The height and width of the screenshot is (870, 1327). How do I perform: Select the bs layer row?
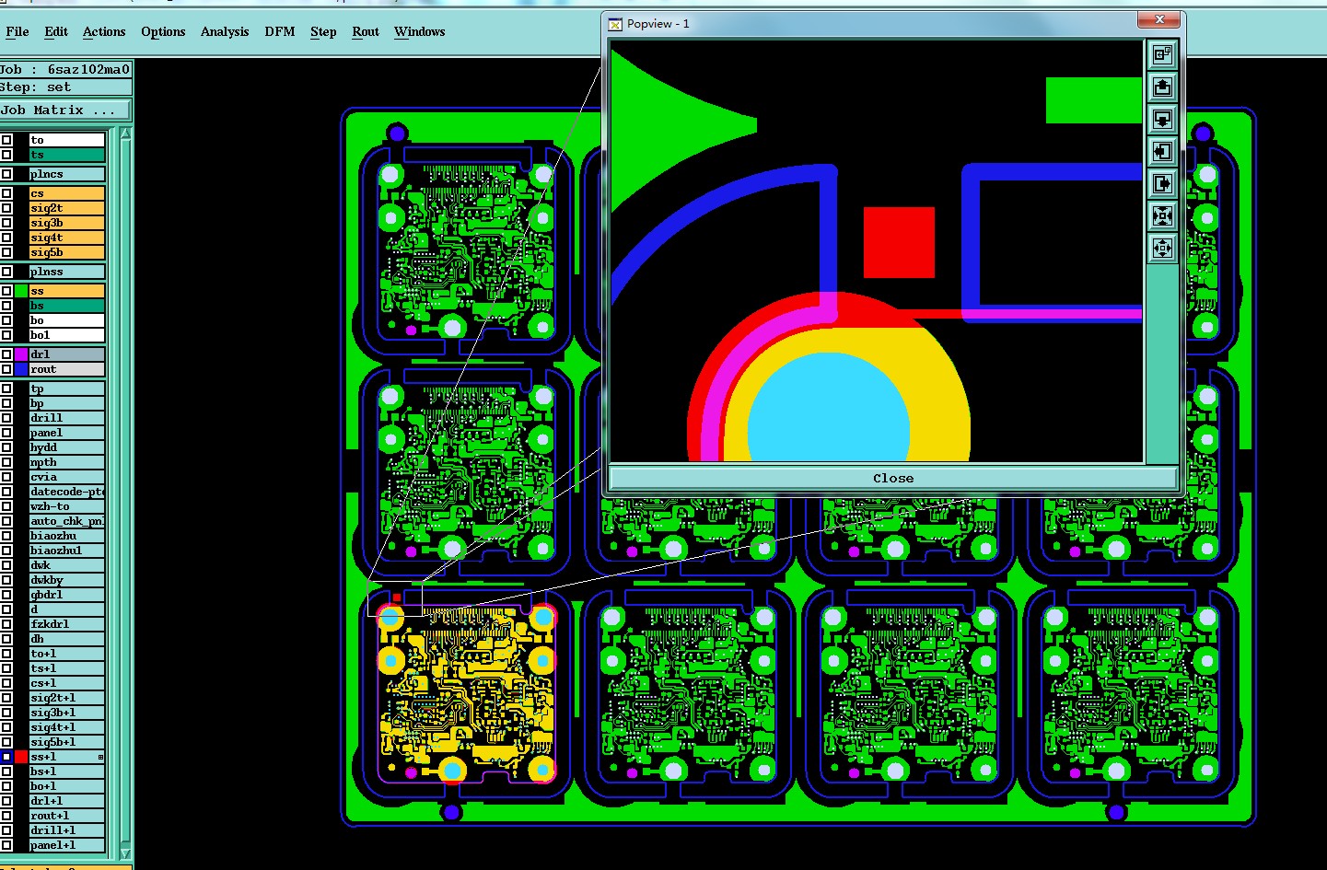click(66, 306)
